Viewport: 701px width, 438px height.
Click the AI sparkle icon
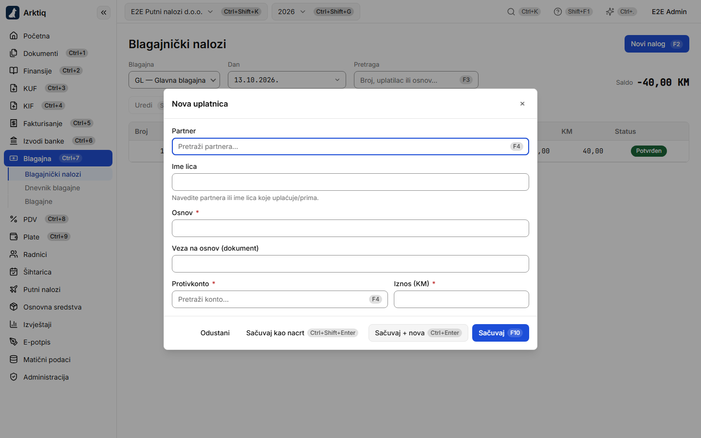click(x=610, y=12)
